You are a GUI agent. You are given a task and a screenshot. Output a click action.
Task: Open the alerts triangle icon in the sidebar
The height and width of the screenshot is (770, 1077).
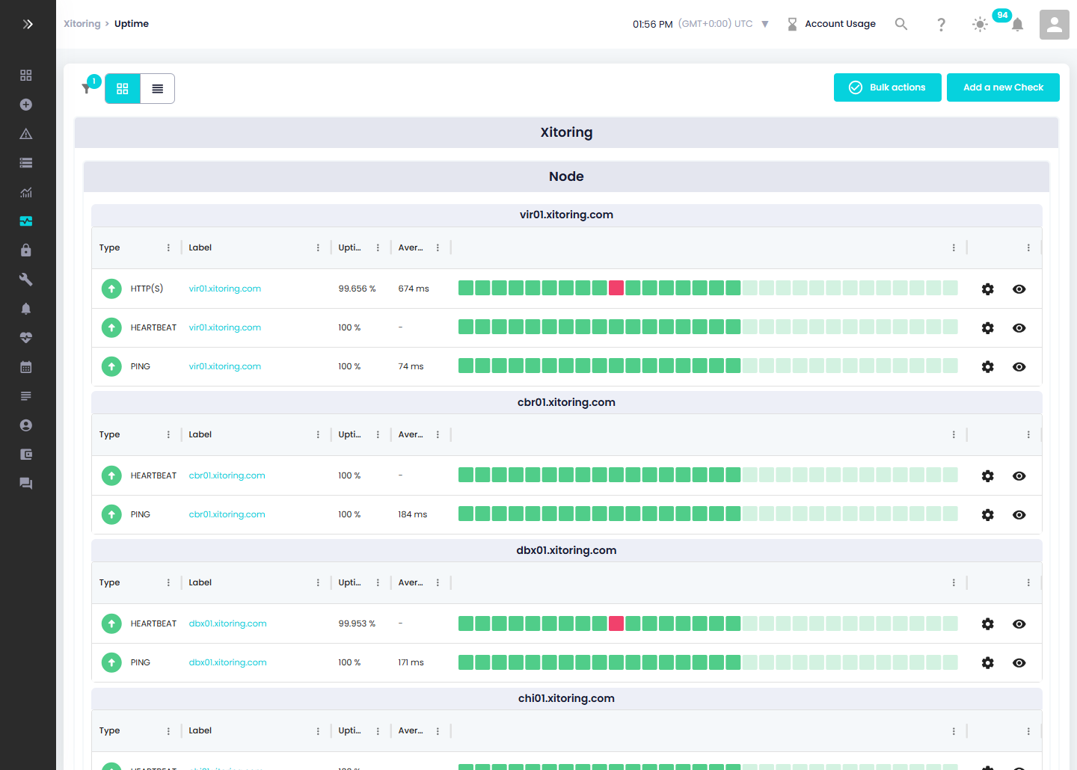26,133
